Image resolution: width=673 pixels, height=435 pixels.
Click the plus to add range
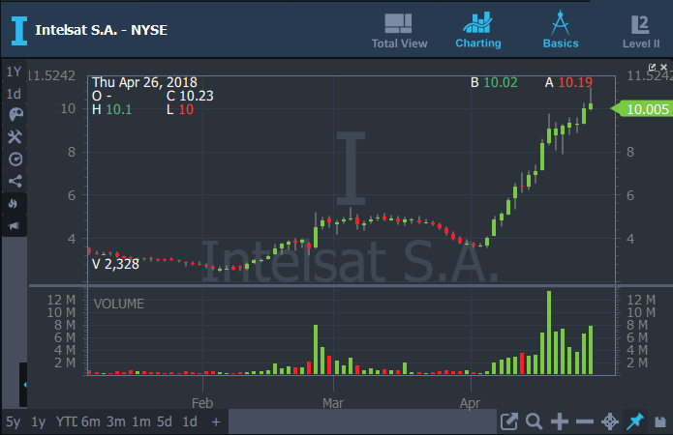point(216,422)
